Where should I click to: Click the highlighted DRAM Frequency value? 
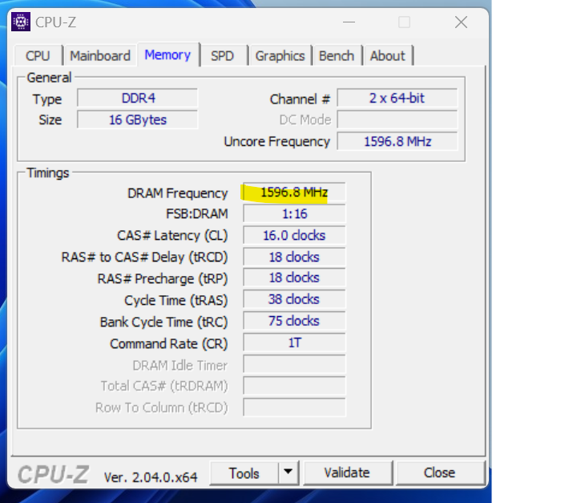pos(294,193)
